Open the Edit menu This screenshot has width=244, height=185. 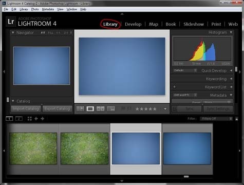click(14, 9)
